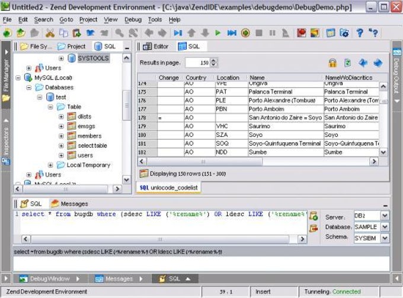Go to previous results page blue arrow
This screenshot has width=403, height=298.
(x=363, y=63)
